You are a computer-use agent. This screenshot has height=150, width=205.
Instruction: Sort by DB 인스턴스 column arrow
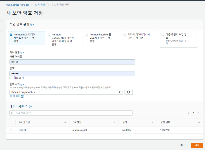[65, 122]
